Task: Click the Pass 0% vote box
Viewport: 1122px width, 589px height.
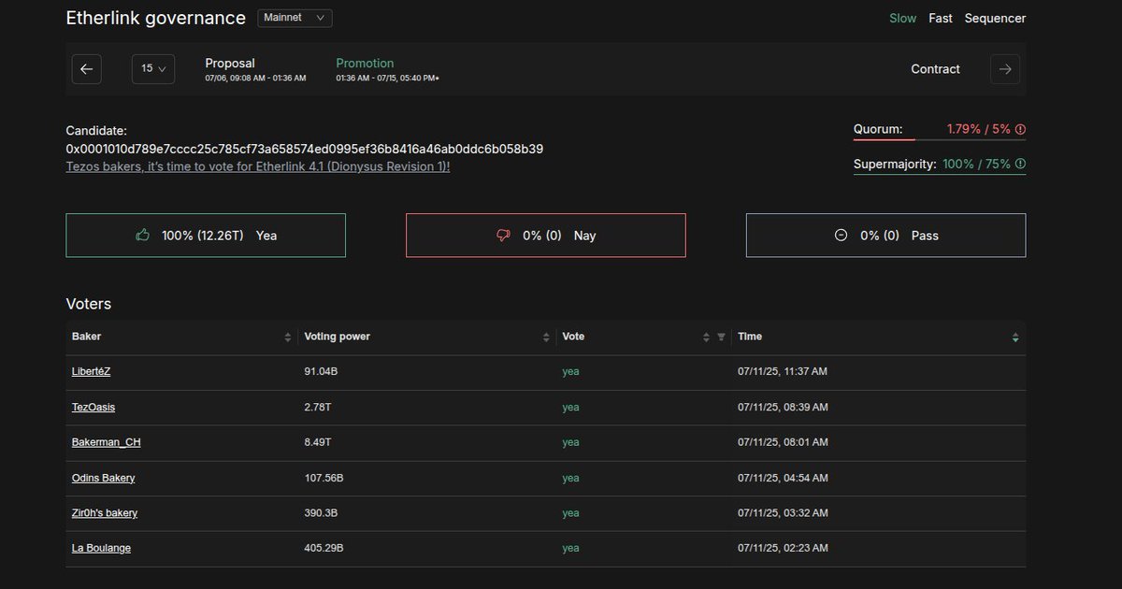Action: 885,236
